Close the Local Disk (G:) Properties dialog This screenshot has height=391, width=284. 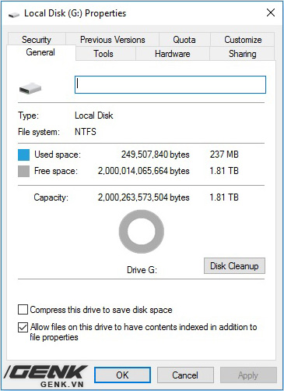coord(271,12)
